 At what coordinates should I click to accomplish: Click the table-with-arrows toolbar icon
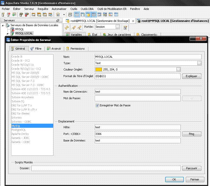tap(99, 15)
